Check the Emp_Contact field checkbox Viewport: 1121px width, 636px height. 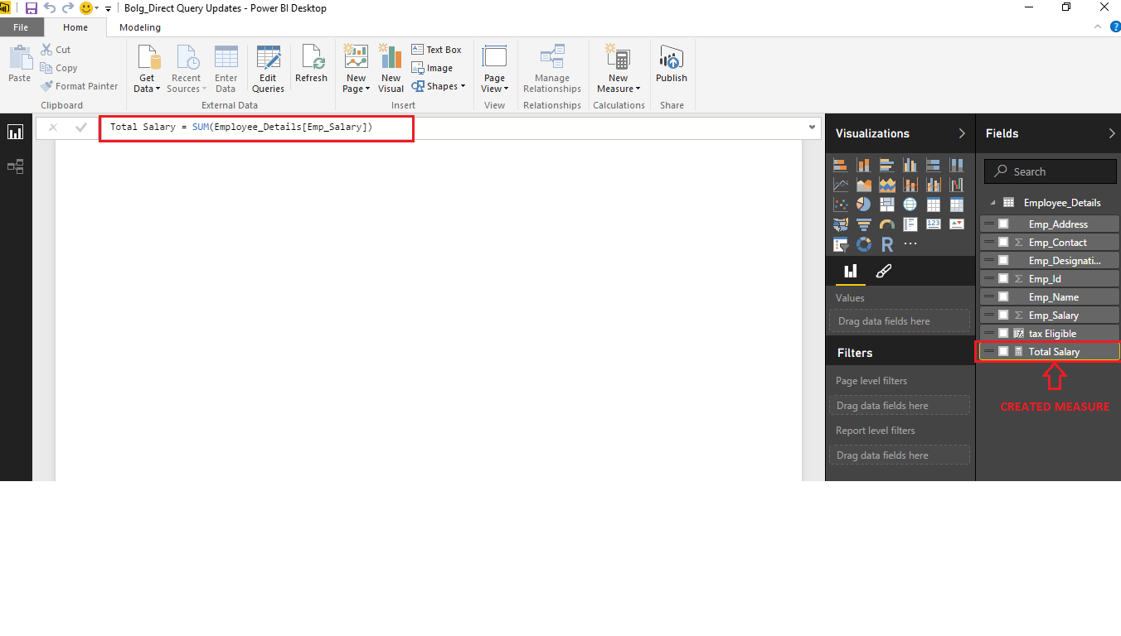1003,243
